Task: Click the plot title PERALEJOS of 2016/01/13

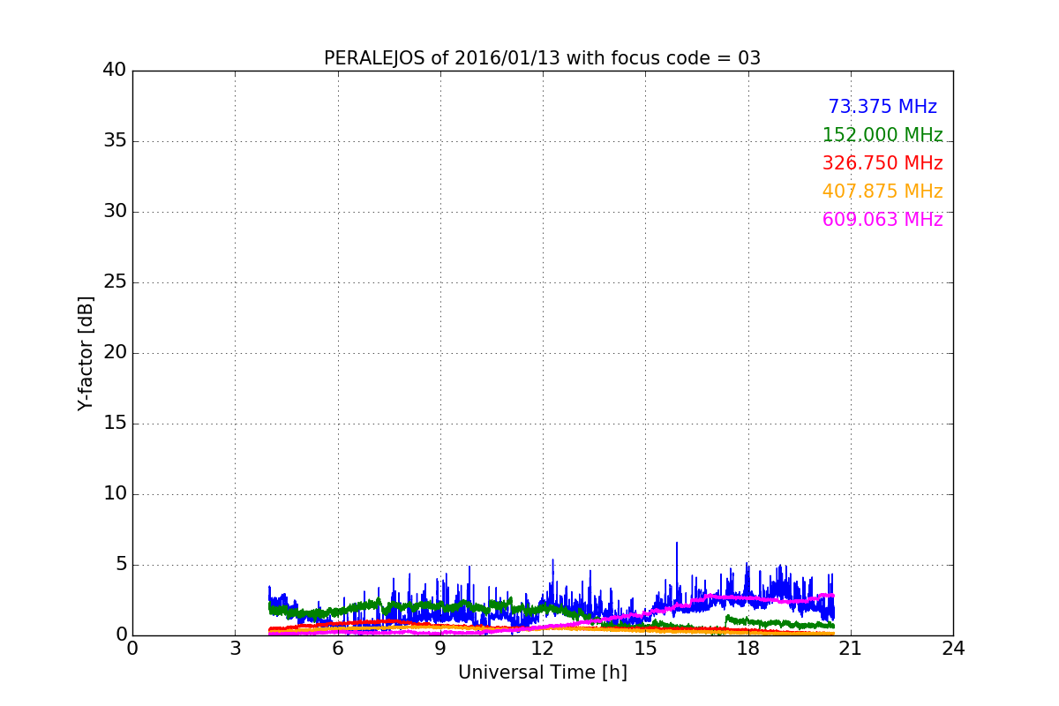Action: (x=542, y=58)
